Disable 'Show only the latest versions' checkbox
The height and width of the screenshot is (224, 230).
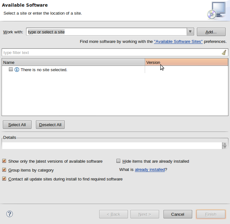coord(4,161)
